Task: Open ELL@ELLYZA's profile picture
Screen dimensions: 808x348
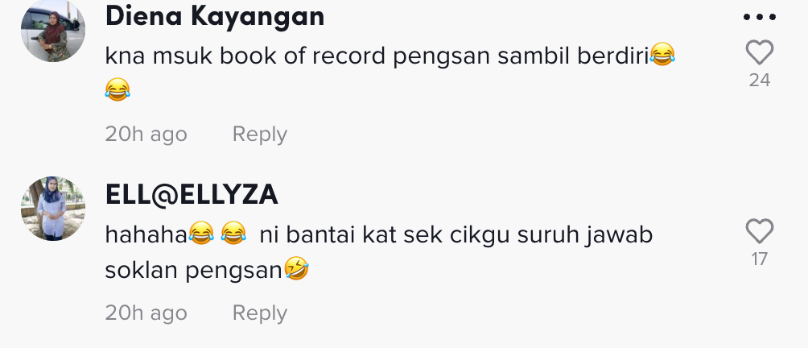Action: point(52,209)
